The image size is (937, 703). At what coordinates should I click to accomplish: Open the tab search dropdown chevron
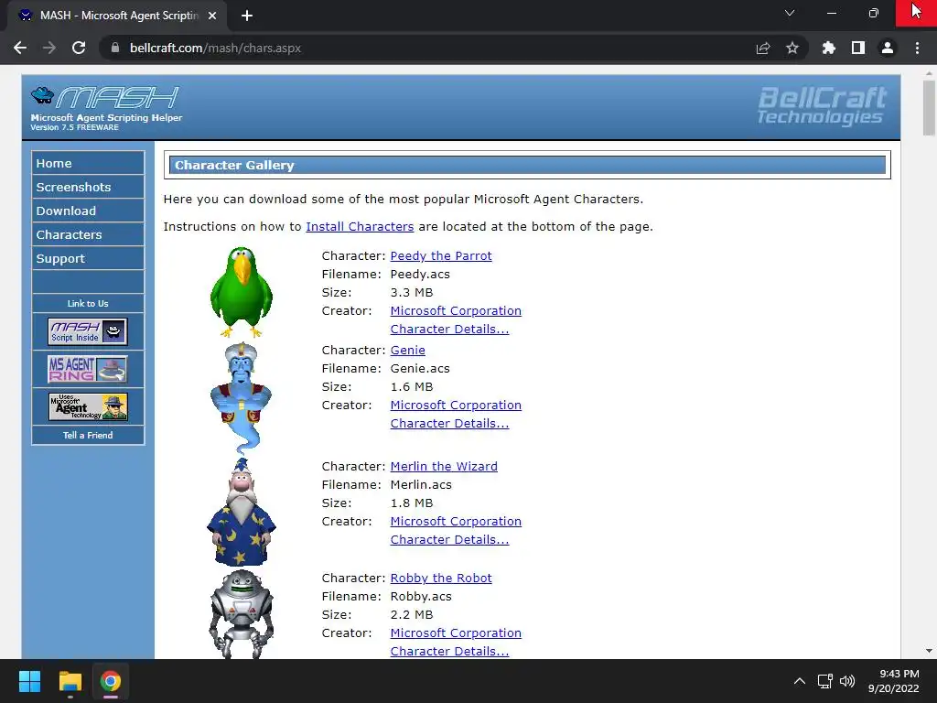(790, 13)
